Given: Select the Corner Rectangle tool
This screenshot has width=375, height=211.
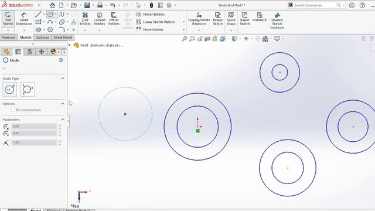Looking at the screenshot, I should (38, 22).
